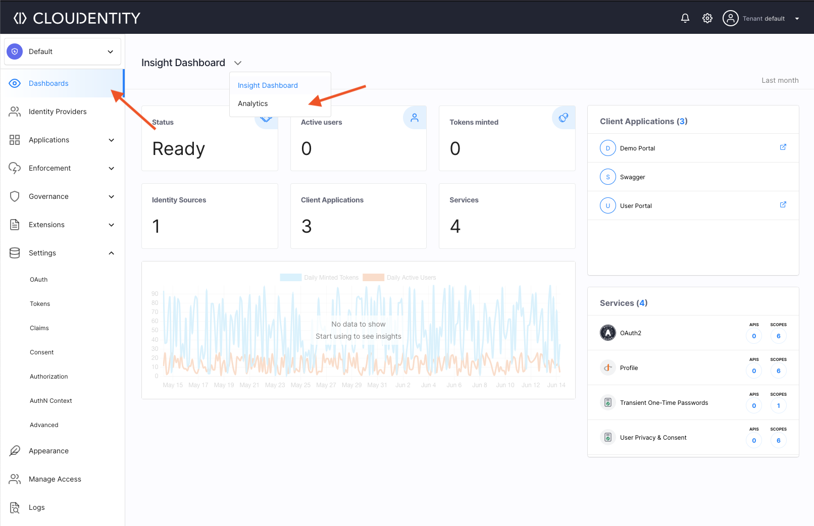This screenshot has width=814, height=526.
Task: Open the notifications bell icon
Action: 685,18
